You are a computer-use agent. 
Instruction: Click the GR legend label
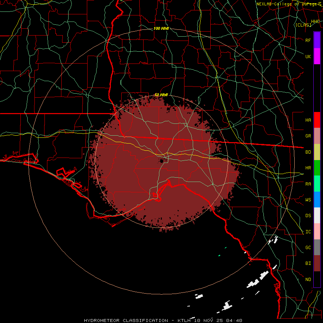pos(308,136)
